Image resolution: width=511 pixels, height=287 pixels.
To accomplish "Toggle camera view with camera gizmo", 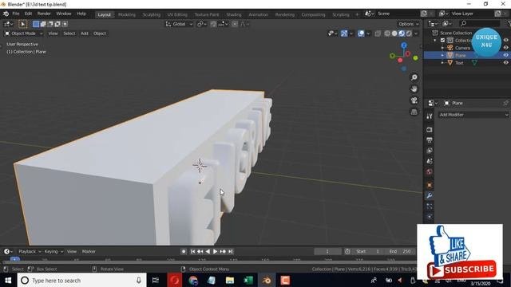I will (414, 100).
